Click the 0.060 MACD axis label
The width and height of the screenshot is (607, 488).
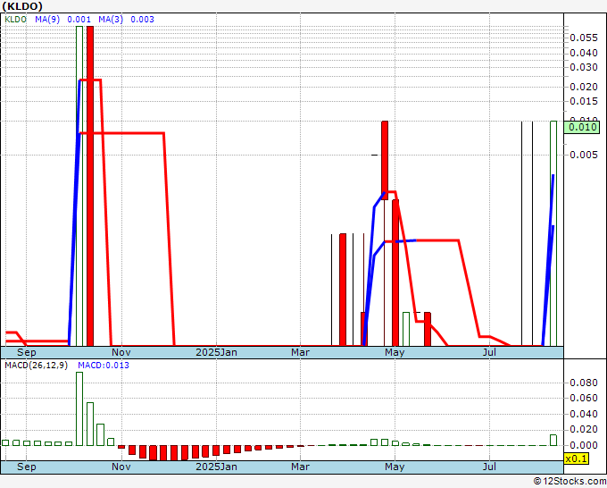coord(584,398)
